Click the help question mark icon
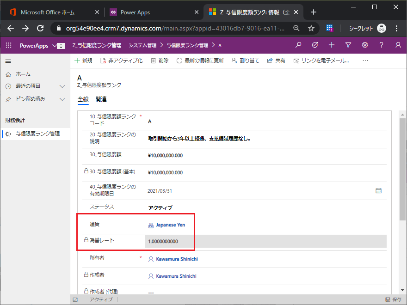The image size is (407, 305). pos(381,45)
